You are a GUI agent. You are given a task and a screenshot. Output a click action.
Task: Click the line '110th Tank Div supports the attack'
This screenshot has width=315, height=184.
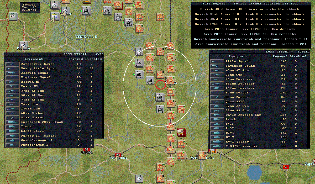coord(250,14)
